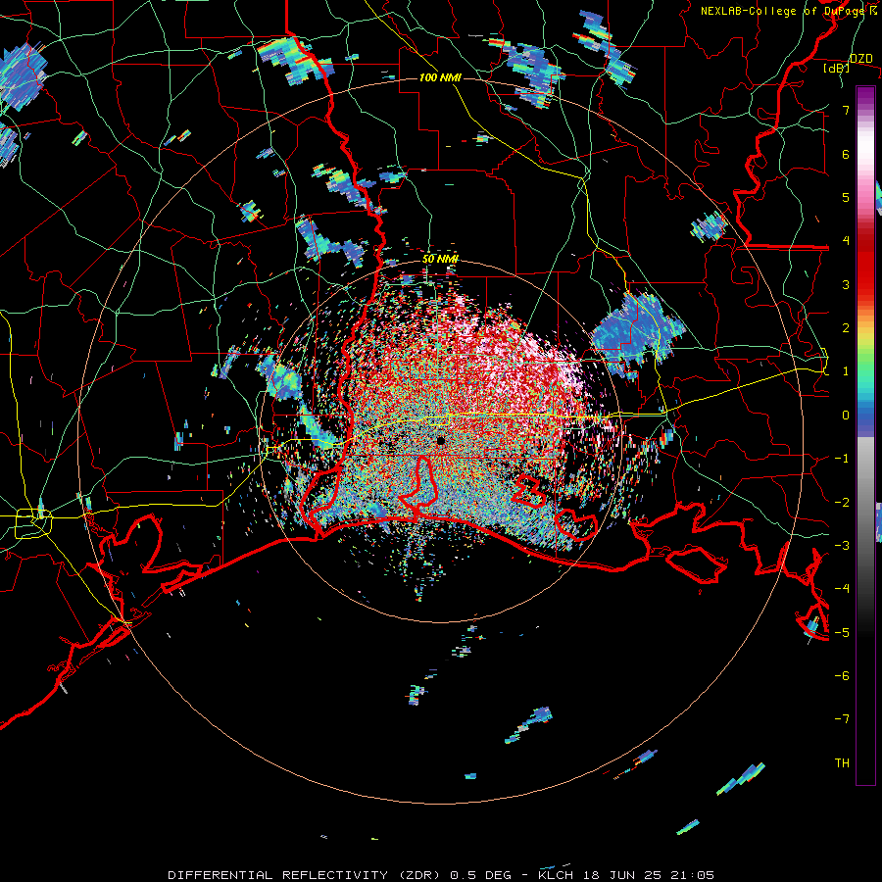882x882 pixels.
Task: Select the 1 dB scale tick label
Action: tap(846, 371)
